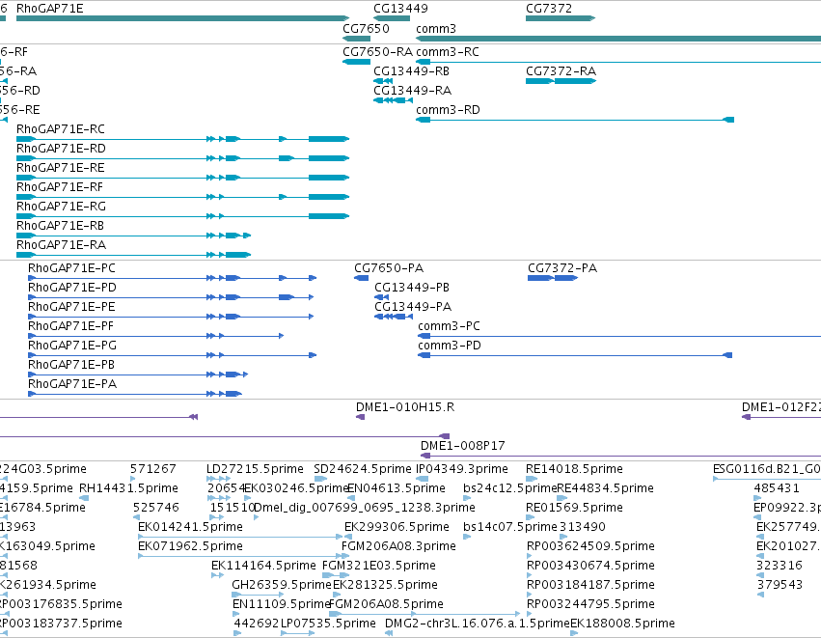Select EST RH14431.5prime
The image size is (821, 638).
84,498
